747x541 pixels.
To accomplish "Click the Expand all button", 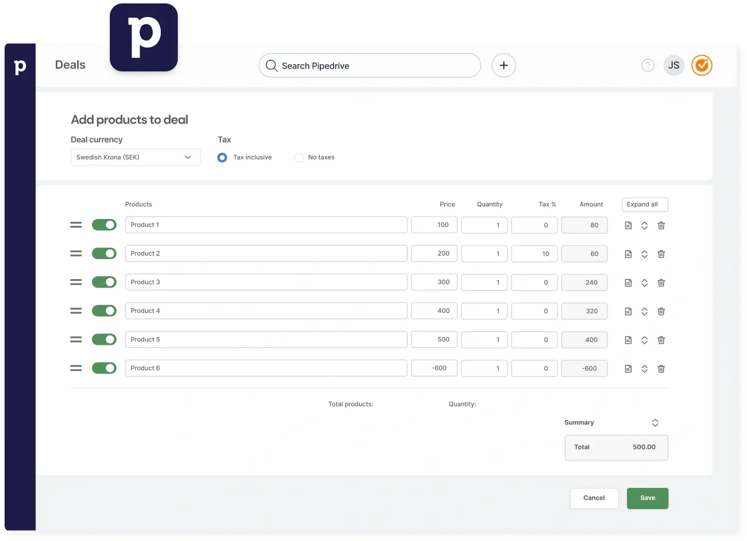I will [645, 204].
